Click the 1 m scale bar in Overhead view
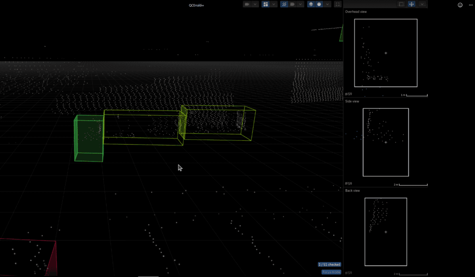Screen dimensions: 475x277 [414, 95]
